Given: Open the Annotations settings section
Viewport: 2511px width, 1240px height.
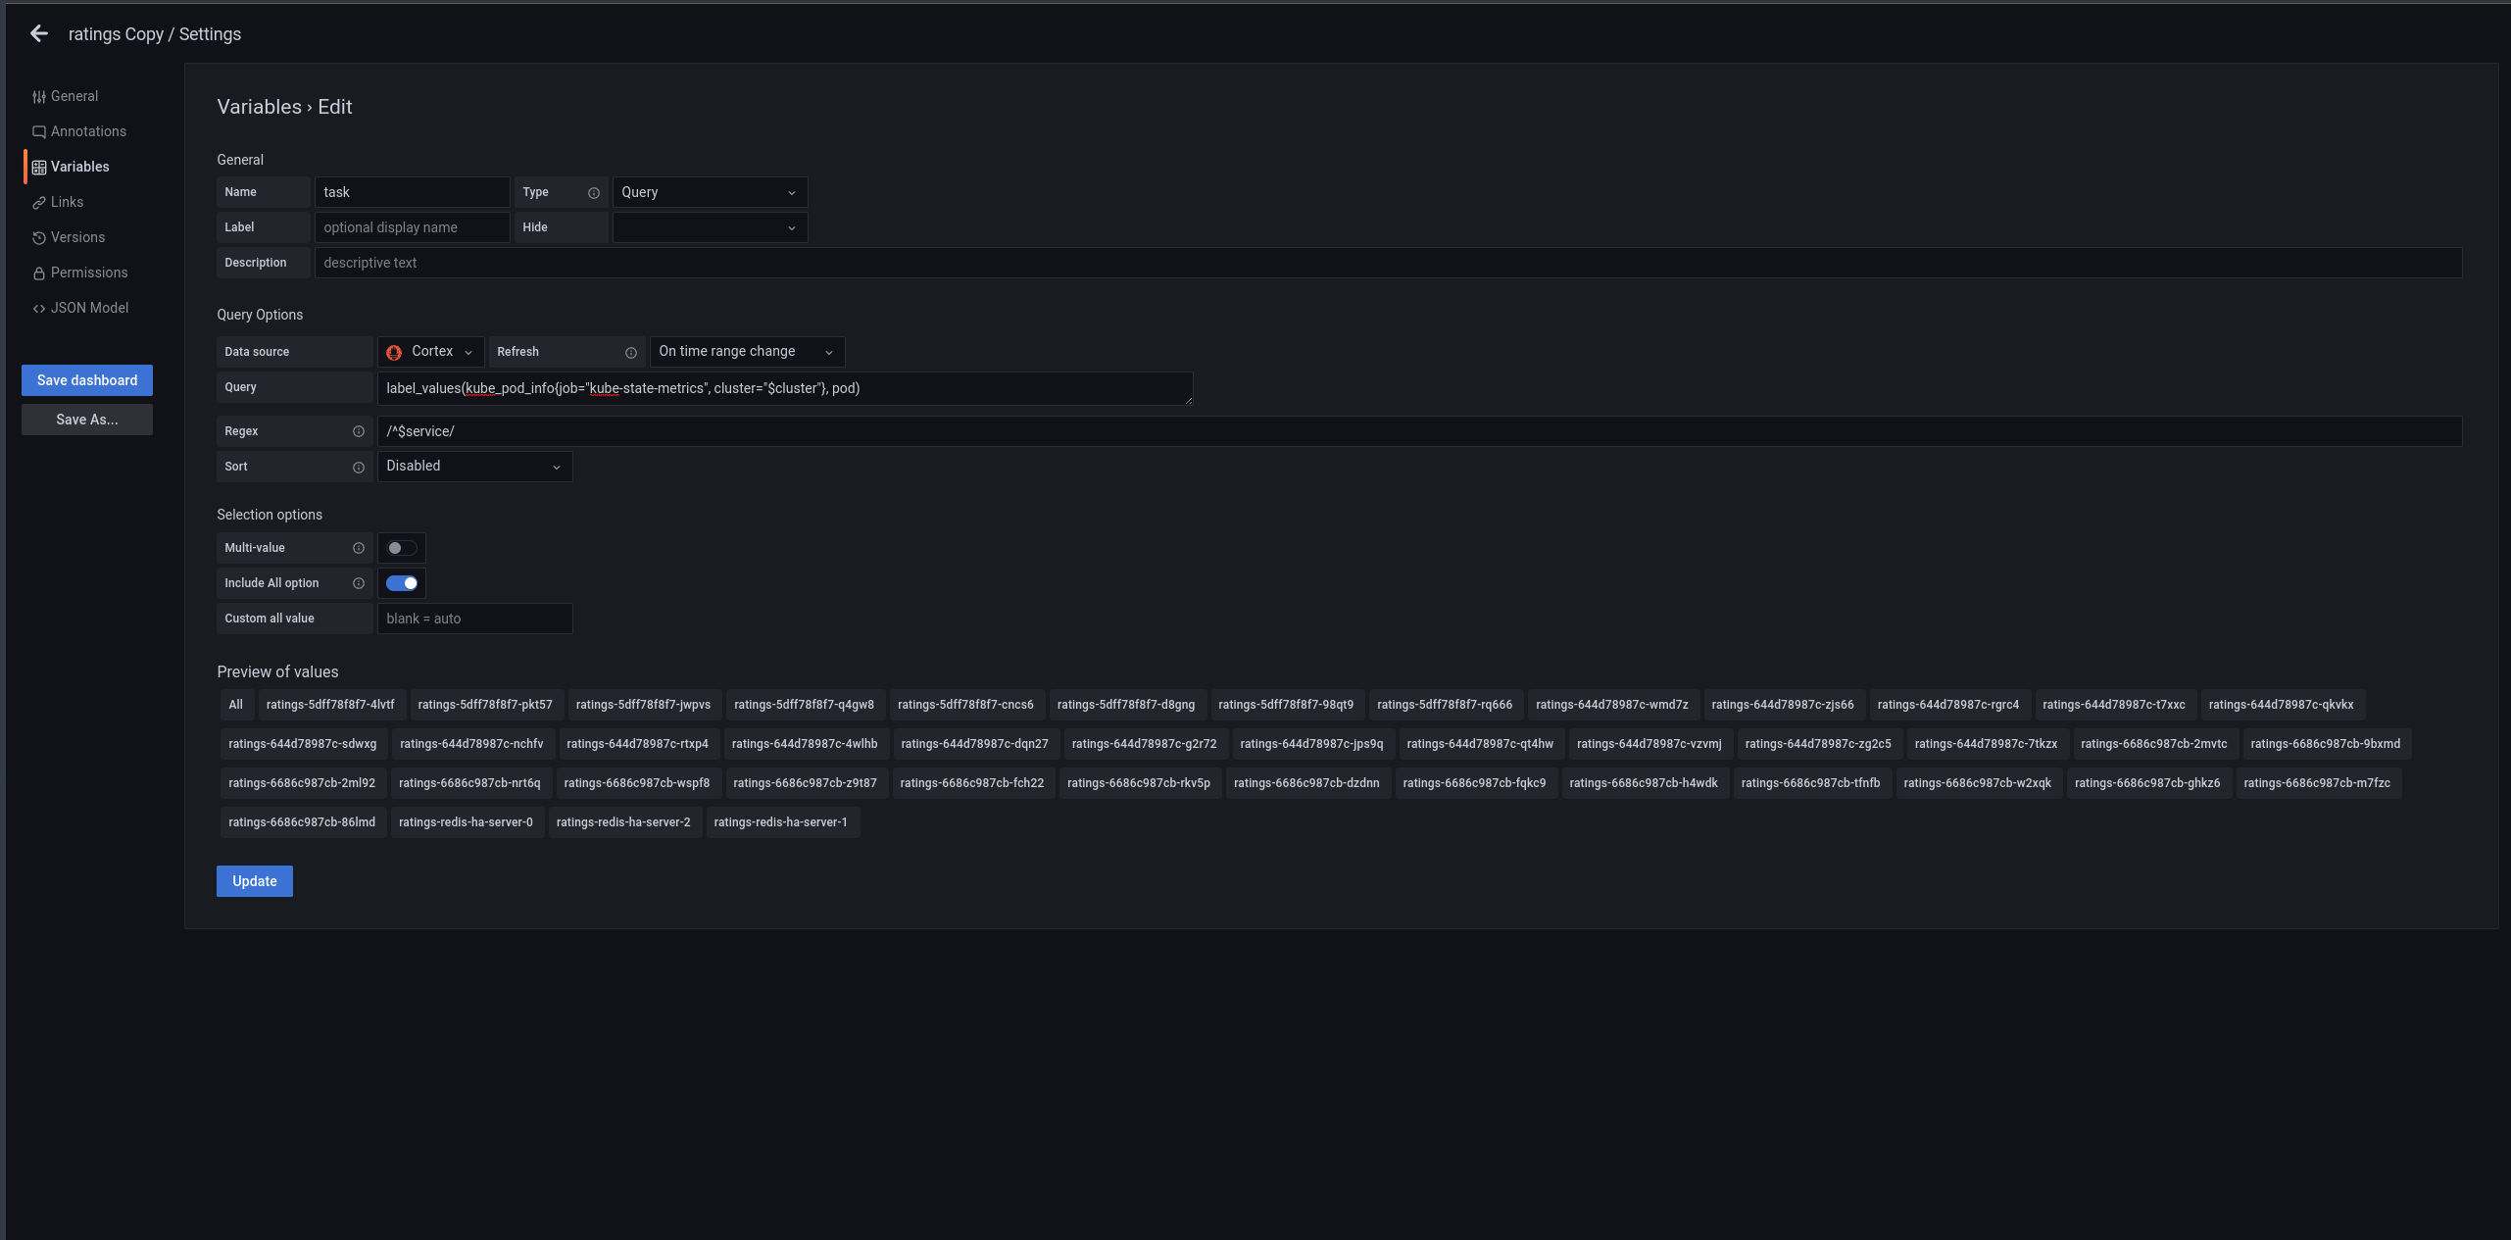Looking at the screenshot, I should pyautogui.click(x=88, y=131).
